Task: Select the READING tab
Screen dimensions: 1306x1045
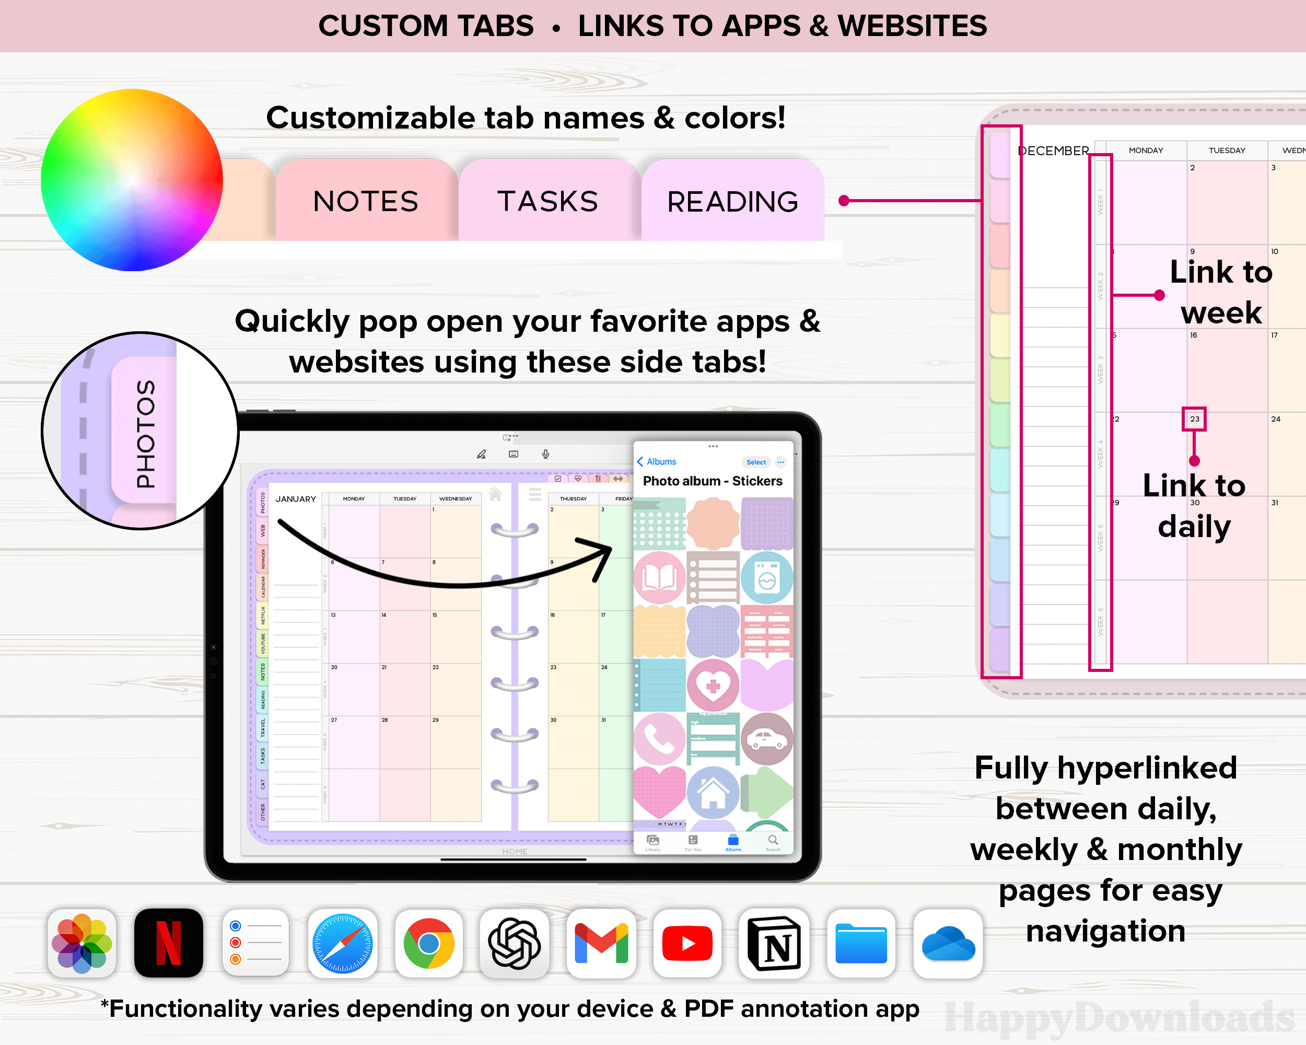Action: (732, 202)
